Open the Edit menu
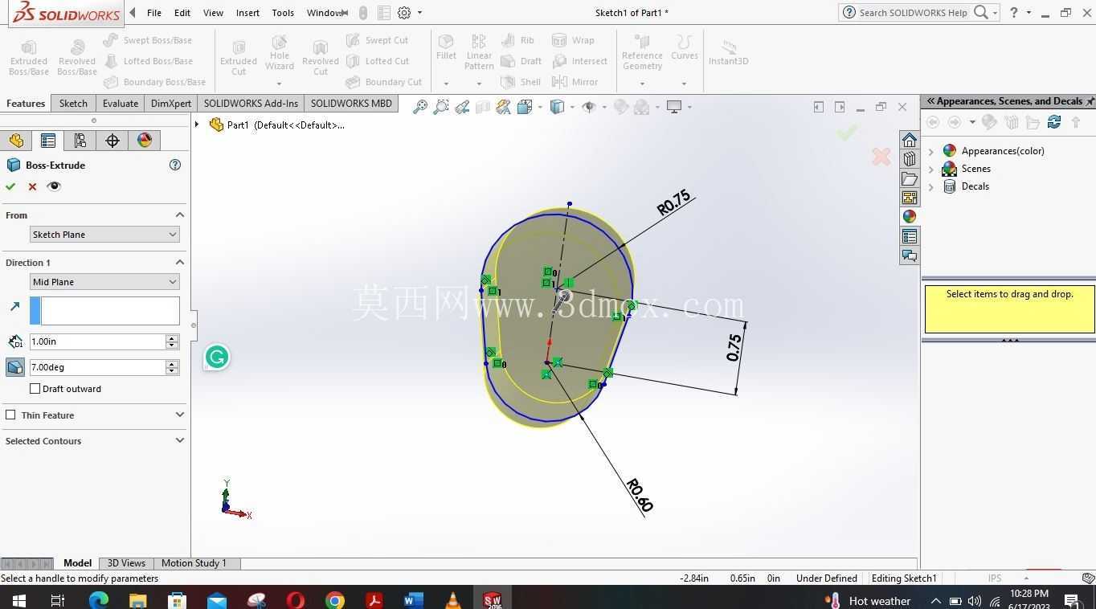This screenshot has width=1096, height=609. click(182, 13)
